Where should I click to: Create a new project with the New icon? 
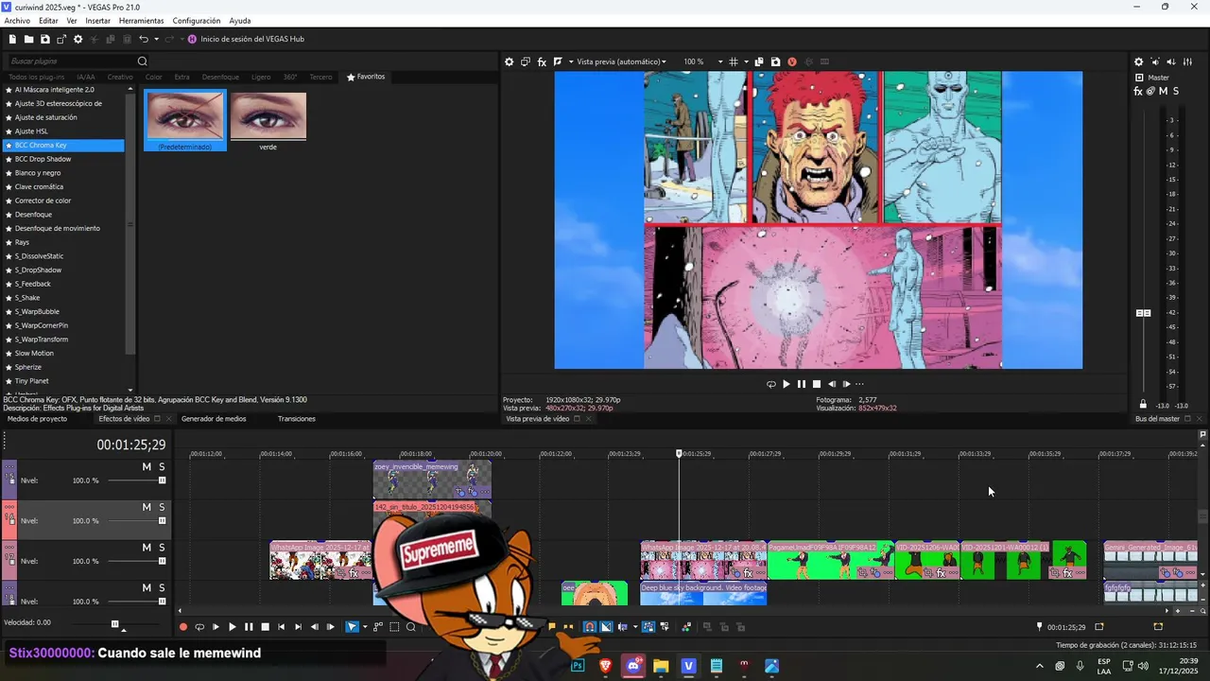[12, 39]
